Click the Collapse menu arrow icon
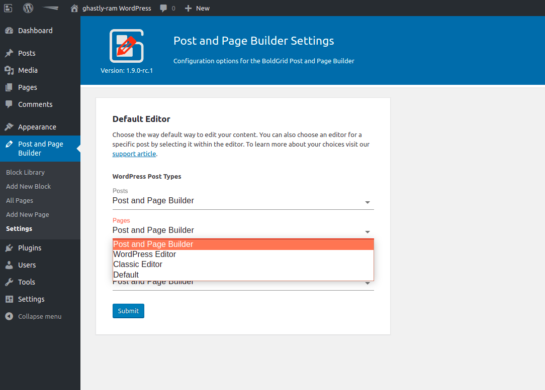545x390 pixels. (10, 316)
